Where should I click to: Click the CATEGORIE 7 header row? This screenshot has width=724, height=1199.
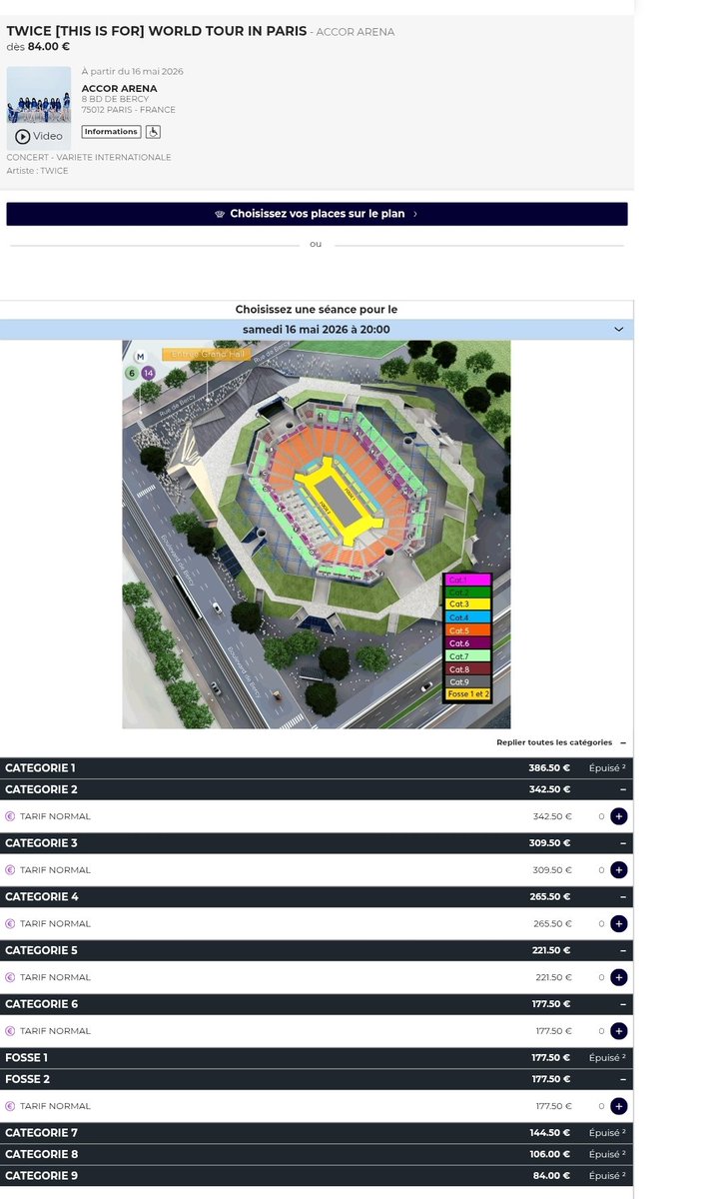tap(317, 1133)
